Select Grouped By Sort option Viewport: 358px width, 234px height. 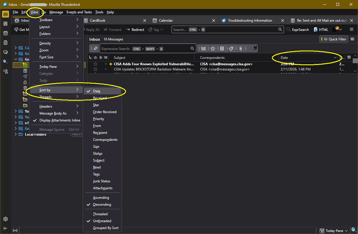point(105,228)
